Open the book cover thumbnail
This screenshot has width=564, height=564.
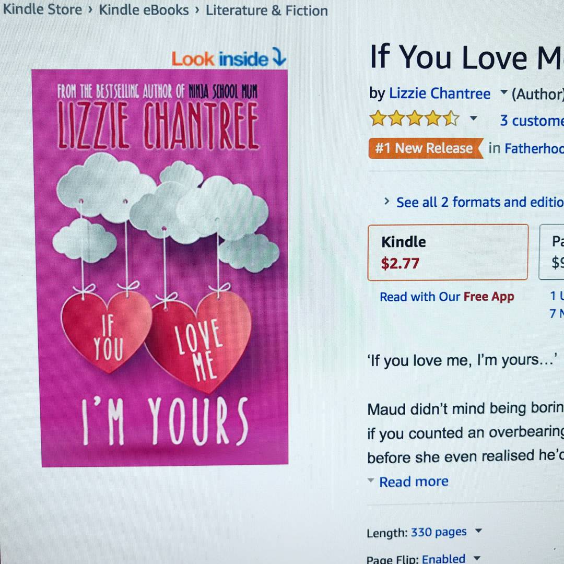point(160,268)
